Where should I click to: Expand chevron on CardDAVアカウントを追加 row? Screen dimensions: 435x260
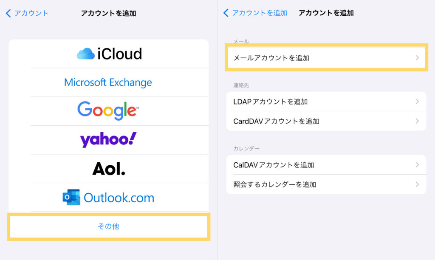[x=417, y=121]
